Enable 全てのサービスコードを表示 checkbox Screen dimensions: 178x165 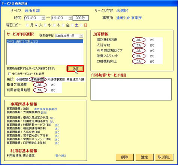click(9, 74)
